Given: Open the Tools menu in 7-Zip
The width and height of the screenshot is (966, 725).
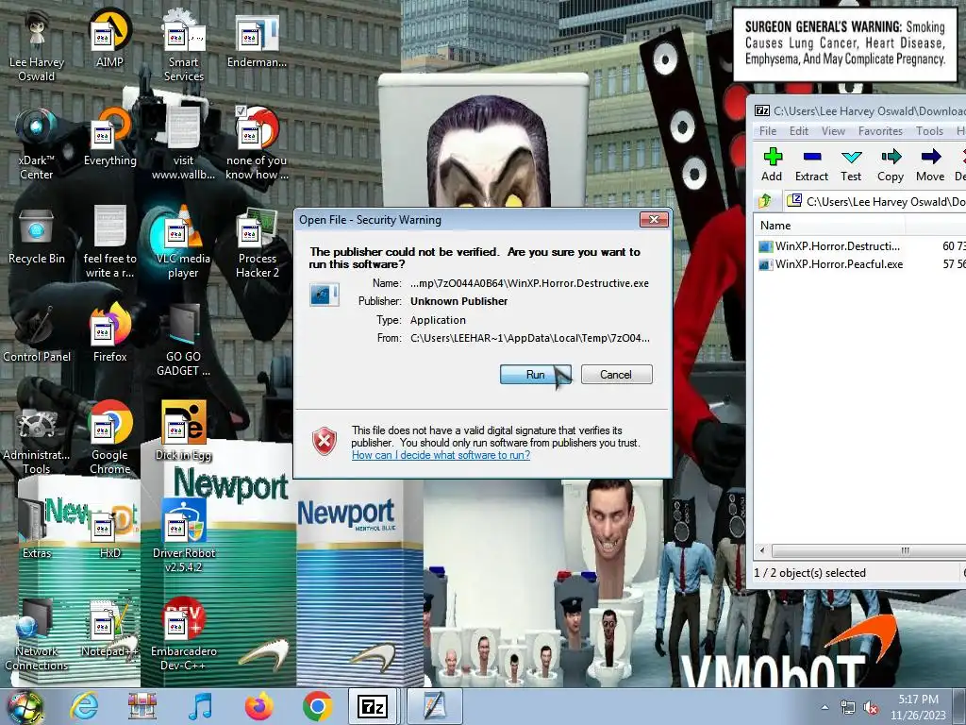Looking at the screenshot, I should pos(929,130).
